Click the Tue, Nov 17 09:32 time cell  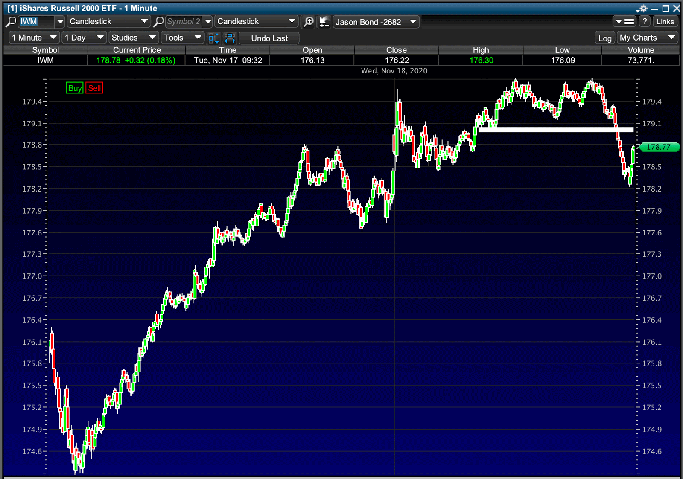click(228, 60)
